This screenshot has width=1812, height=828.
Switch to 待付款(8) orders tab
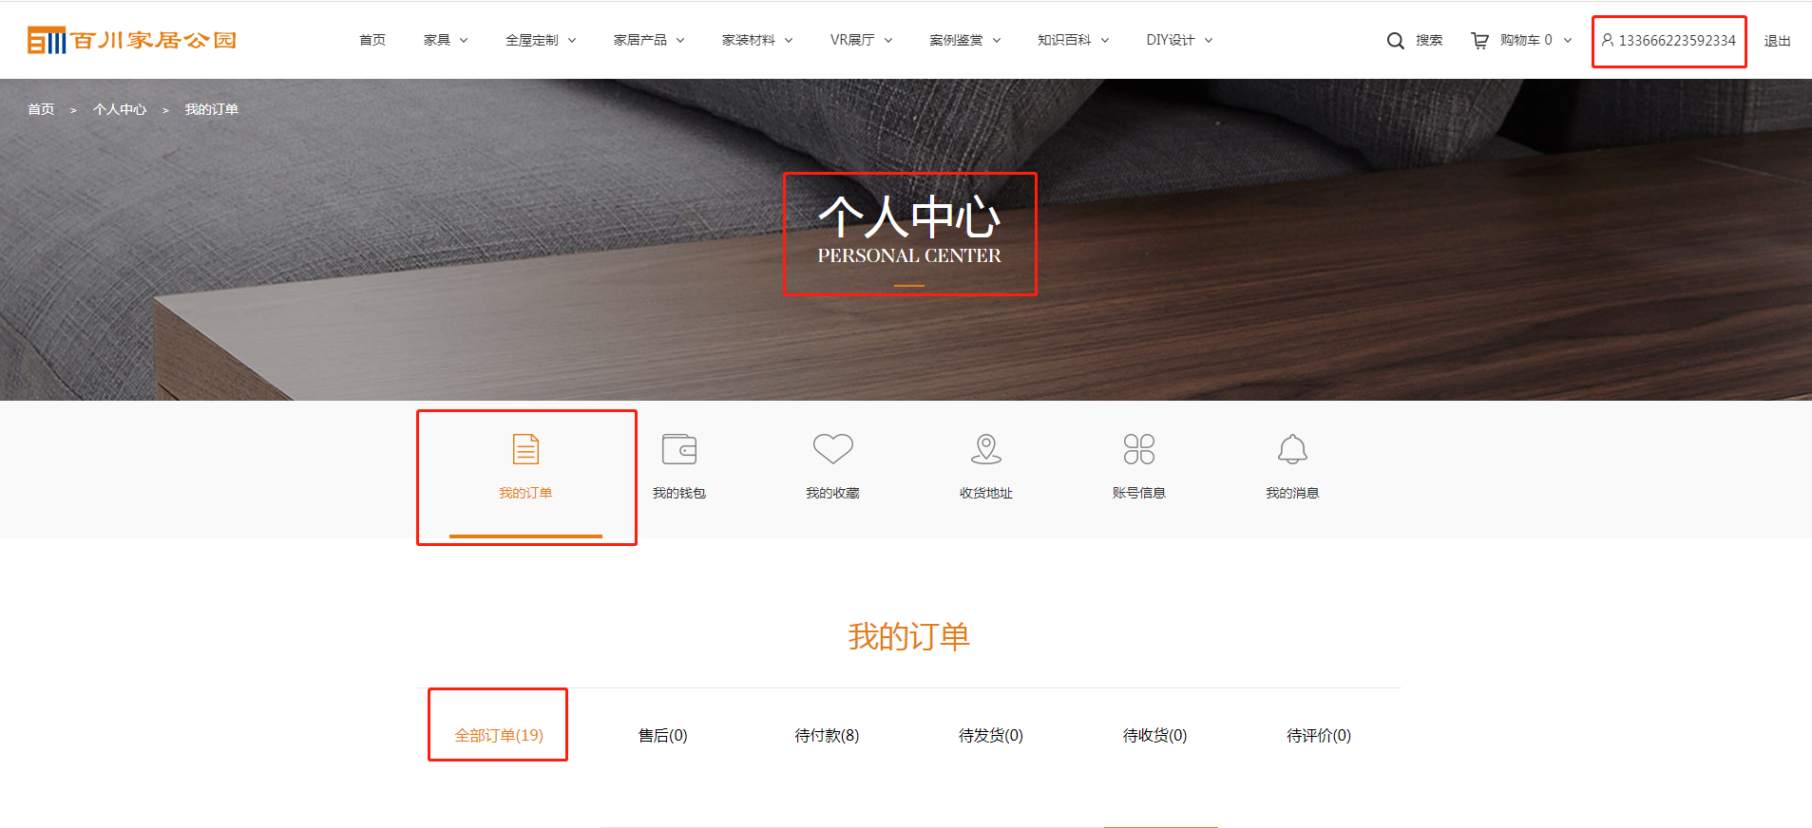[827, 735]
